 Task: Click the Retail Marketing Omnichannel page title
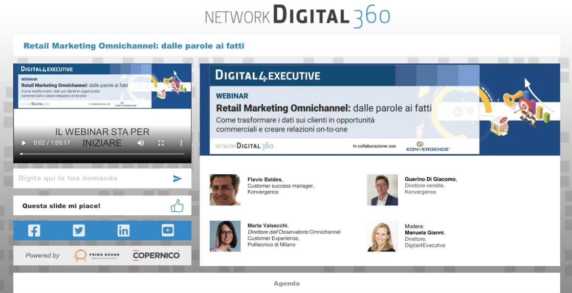pos(134,46)
